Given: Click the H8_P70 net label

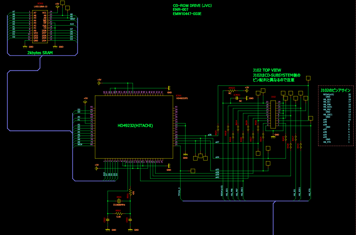Looking at the screenshot, I should pyautogui.click(x=310, y=192).
